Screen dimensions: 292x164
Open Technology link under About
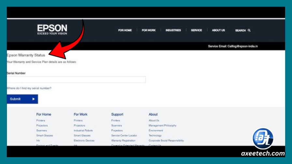[x=155, y=136]
